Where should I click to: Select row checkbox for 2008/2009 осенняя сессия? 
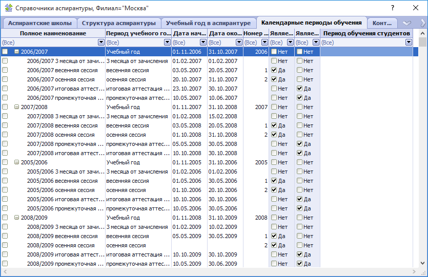[x=5, y=245]
